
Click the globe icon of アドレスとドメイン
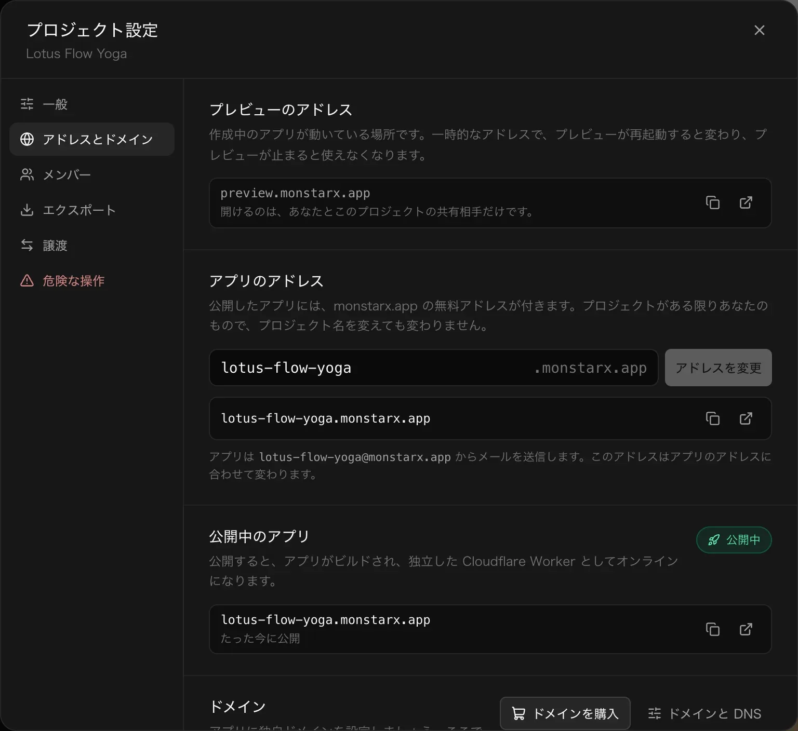point(27,139)
